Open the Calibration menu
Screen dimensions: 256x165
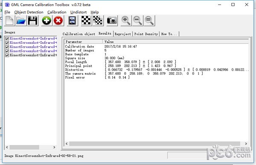[x=57, y=12]
